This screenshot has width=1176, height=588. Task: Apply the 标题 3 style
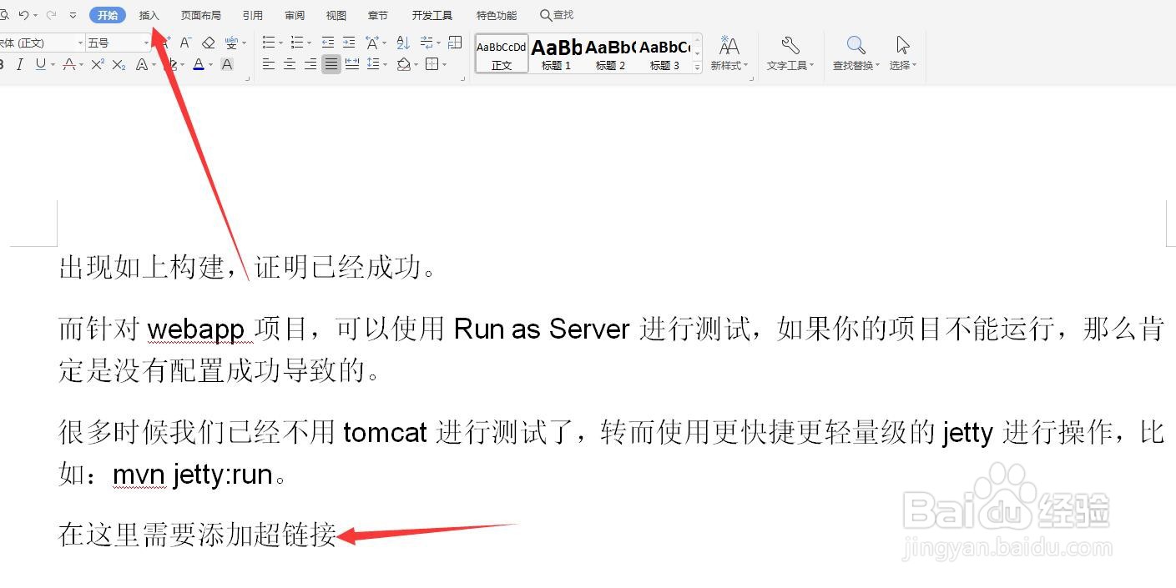point(664,54)
